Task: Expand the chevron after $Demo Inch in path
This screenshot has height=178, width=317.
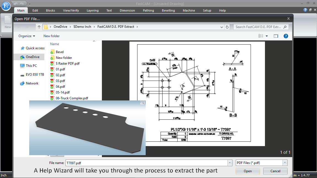Action: pyautogui.click(x=94, y=27)
